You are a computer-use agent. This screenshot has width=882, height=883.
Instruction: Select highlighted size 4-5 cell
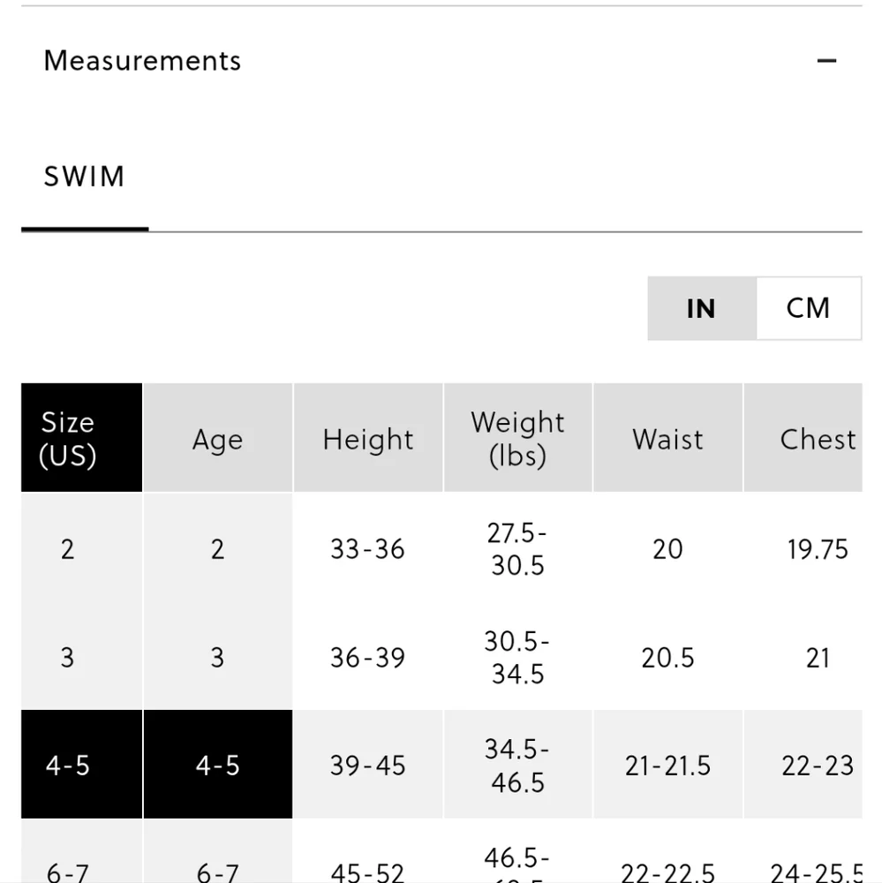pos(81,764)
